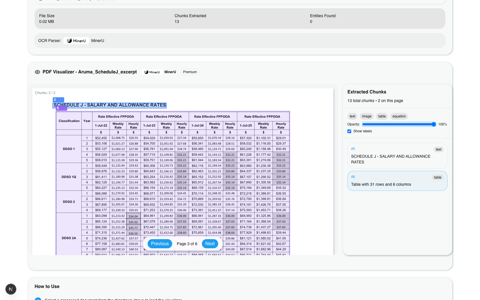Click the 100% opacity value
480x300 pixels.
pos(443,124)
